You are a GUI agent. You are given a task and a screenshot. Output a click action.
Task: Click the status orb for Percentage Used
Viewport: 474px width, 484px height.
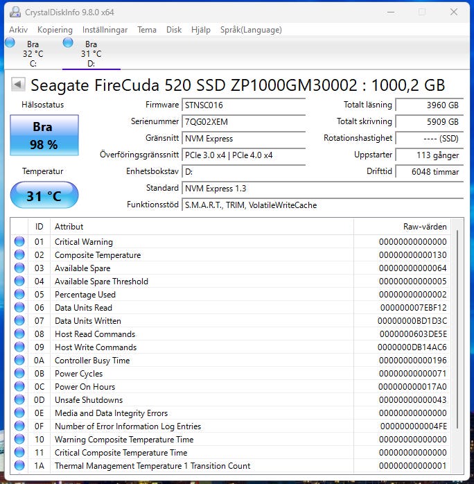[x=19, y=295]
